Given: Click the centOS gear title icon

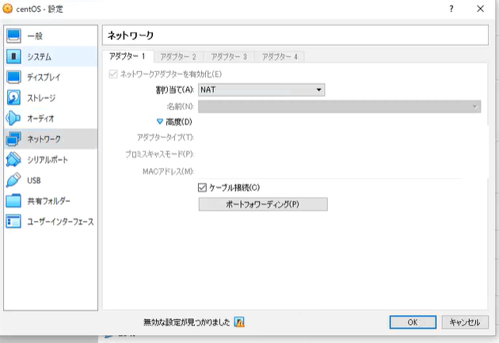Looking at the screenshot, I should click(7, 9).
